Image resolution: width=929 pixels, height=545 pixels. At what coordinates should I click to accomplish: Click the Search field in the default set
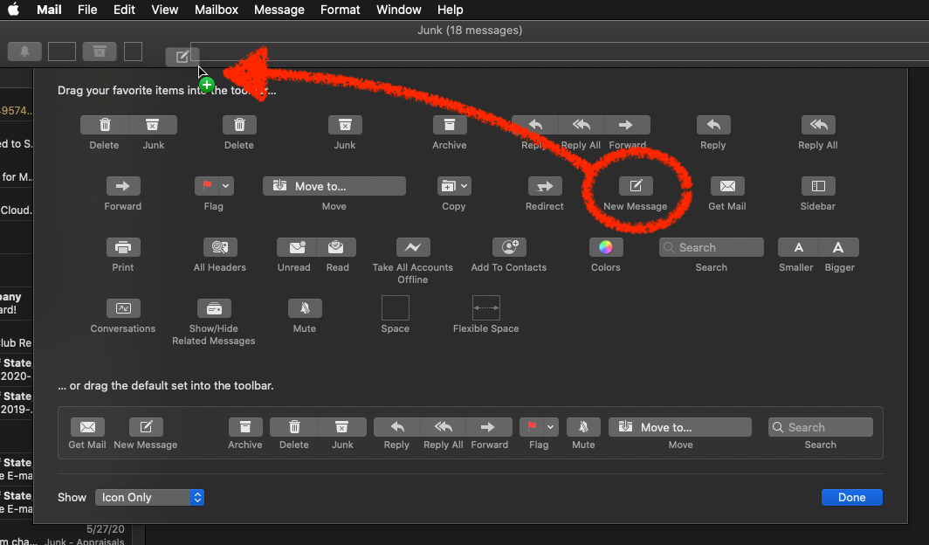coord(821,427)
